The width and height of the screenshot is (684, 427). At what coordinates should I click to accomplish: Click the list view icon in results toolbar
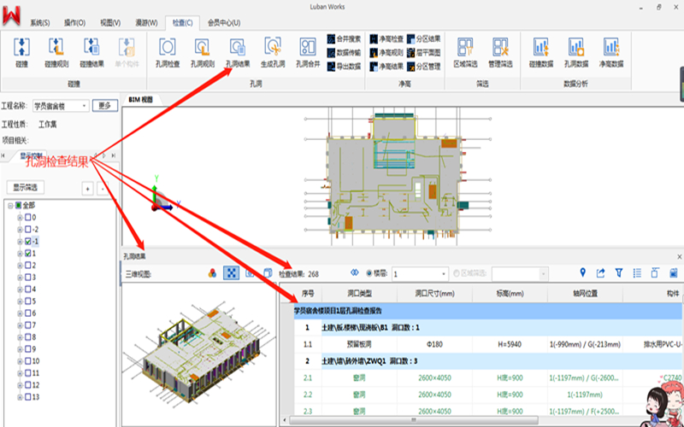coord(637,272)
